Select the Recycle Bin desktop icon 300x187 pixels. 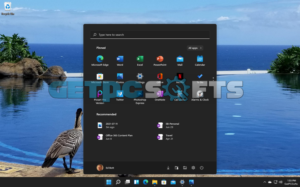[x=8, y=8]
